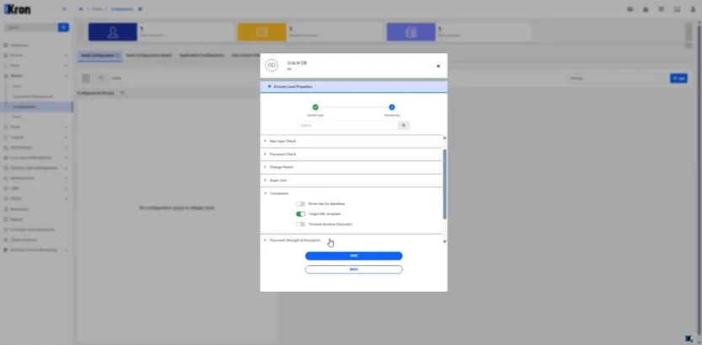Click the dialog vertical scrollbar thumb

pyautogui.click(x=445, y=184)
